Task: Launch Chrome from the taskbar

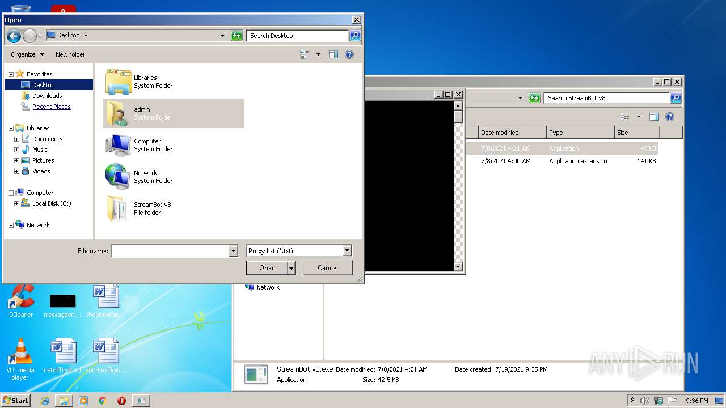Action: [103, 401]
